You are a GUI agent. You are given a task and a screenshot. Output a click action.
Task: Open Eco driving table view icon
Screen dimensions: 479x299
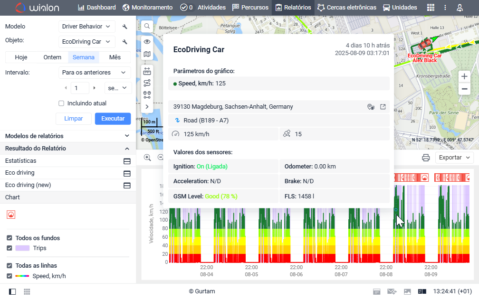click(127, 173)
